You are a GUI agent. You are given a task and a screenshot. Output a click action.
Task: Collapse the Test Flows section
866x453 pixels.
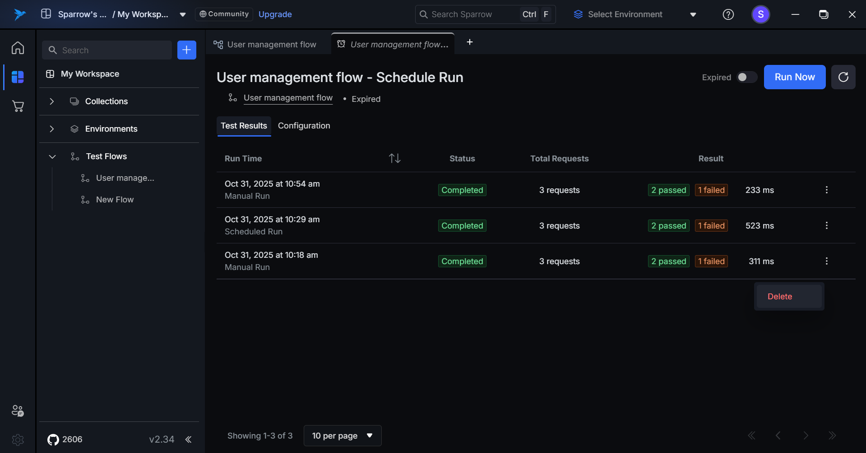pyautogui.click(x=52, y=156)
